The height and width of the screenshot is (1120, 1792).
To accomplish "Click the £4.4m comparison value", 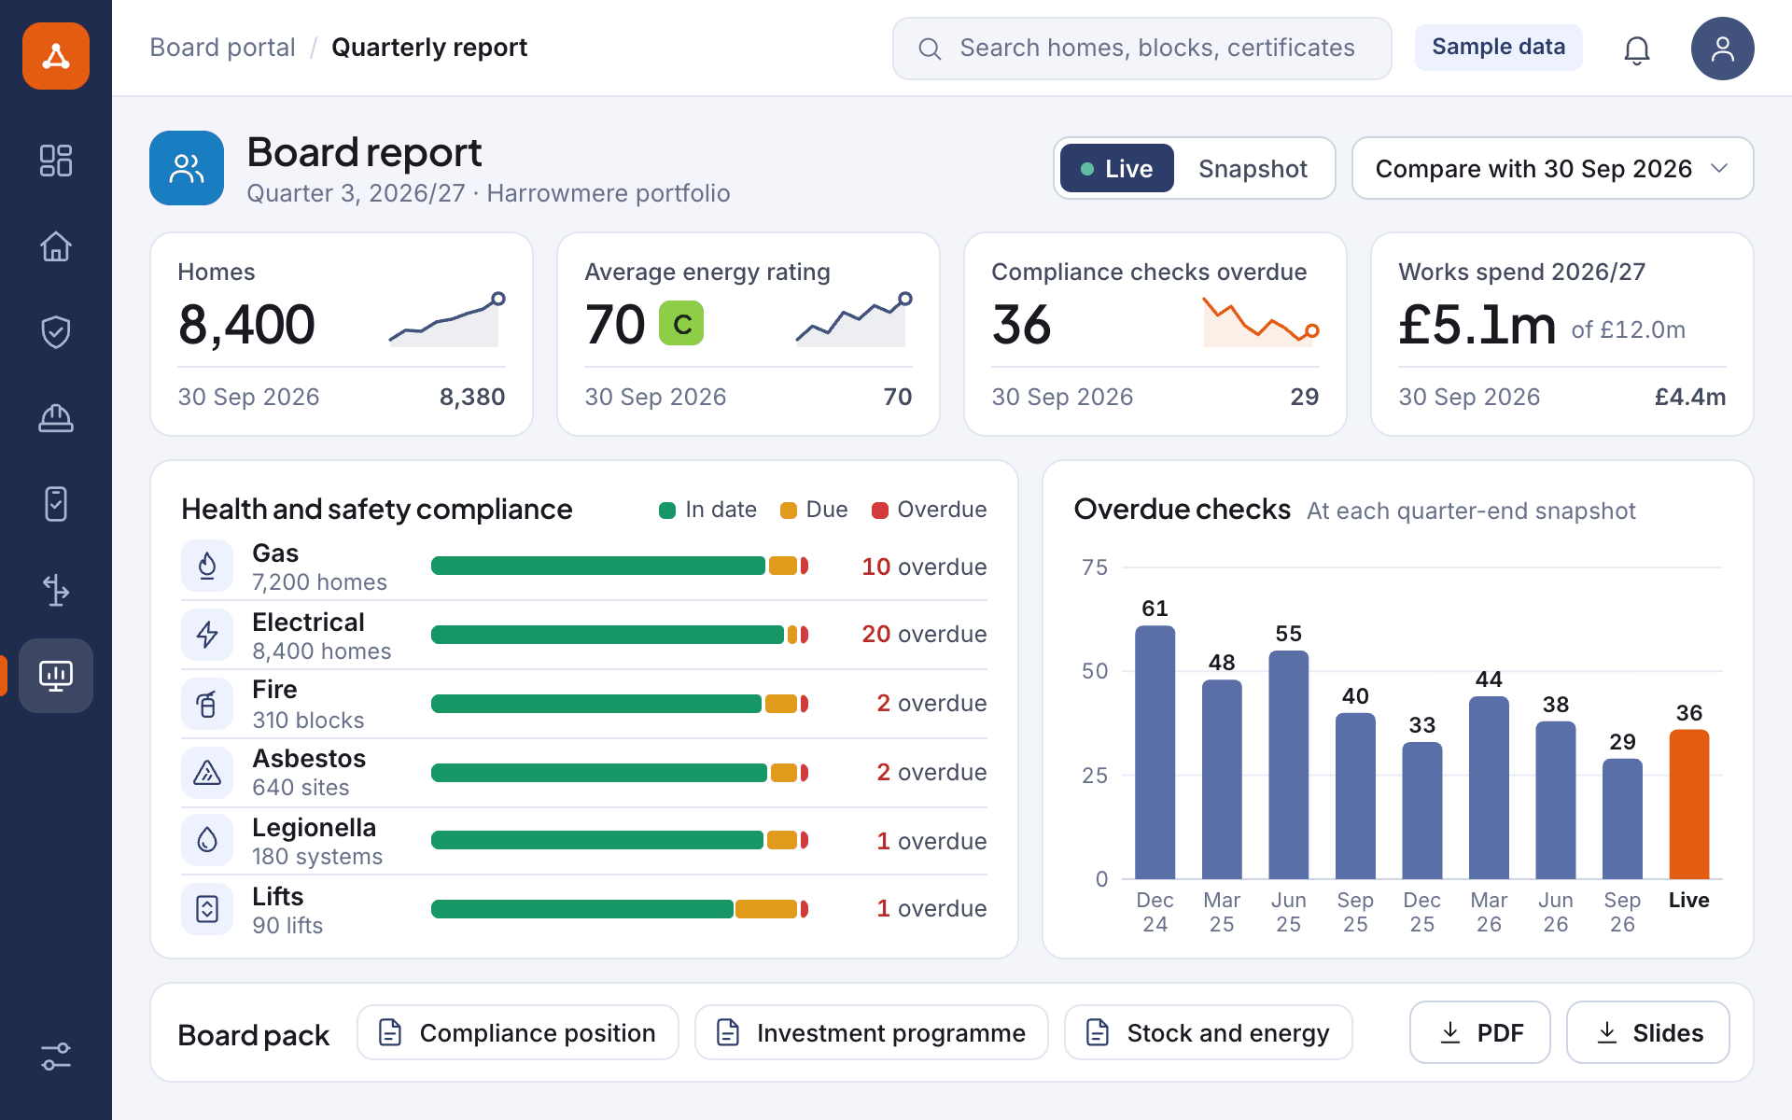I will pyautogui.click(x=1690, y=397).
